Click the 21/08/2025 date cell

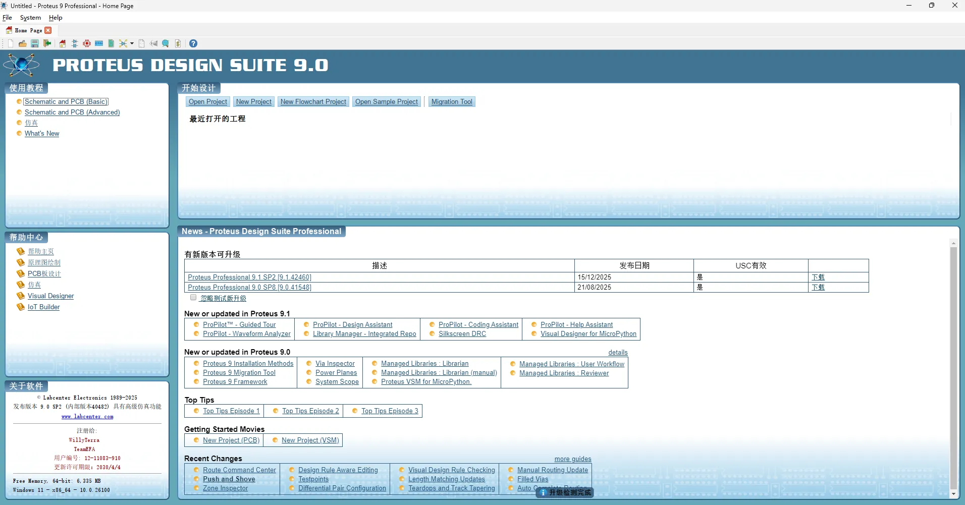coord(634,287)
